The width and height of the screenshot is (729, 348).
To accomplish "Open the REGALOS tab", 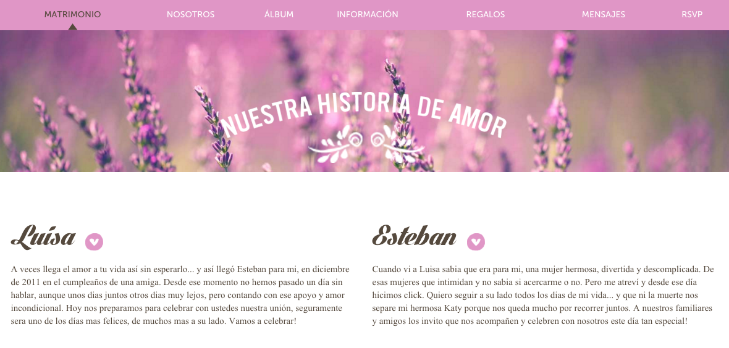I will pos(486,14).
